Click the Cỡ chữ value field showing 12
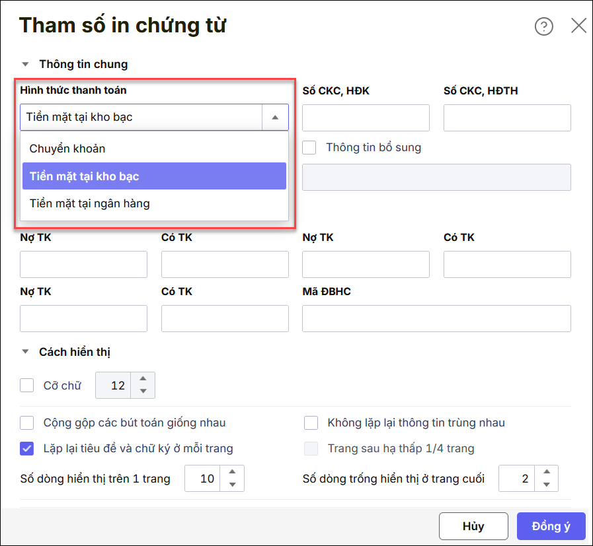Viewport: 593px width, 546px height. (x=113, y=385)
